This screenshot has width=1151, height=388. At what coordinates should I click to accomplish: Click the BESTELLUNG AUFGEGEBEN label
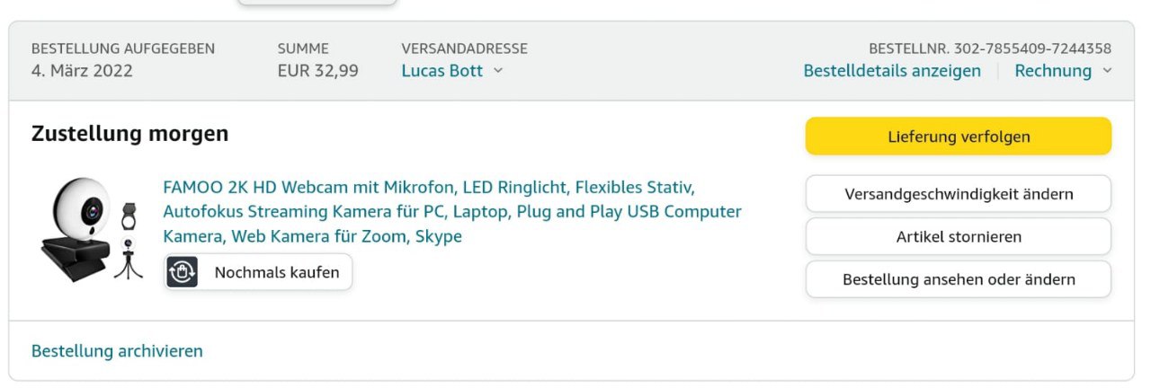123,48
